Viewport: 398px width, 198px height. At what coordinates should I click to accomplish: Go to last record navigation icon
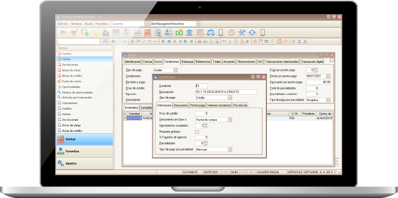(x=191, y=41)
